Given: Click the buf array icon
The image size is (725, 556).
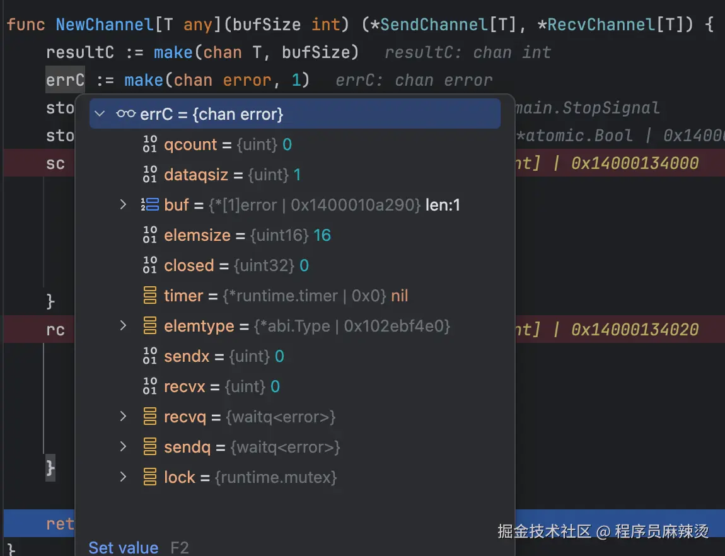Looking at the screenshot, I should pyautogui.click(x=150, y=205).
